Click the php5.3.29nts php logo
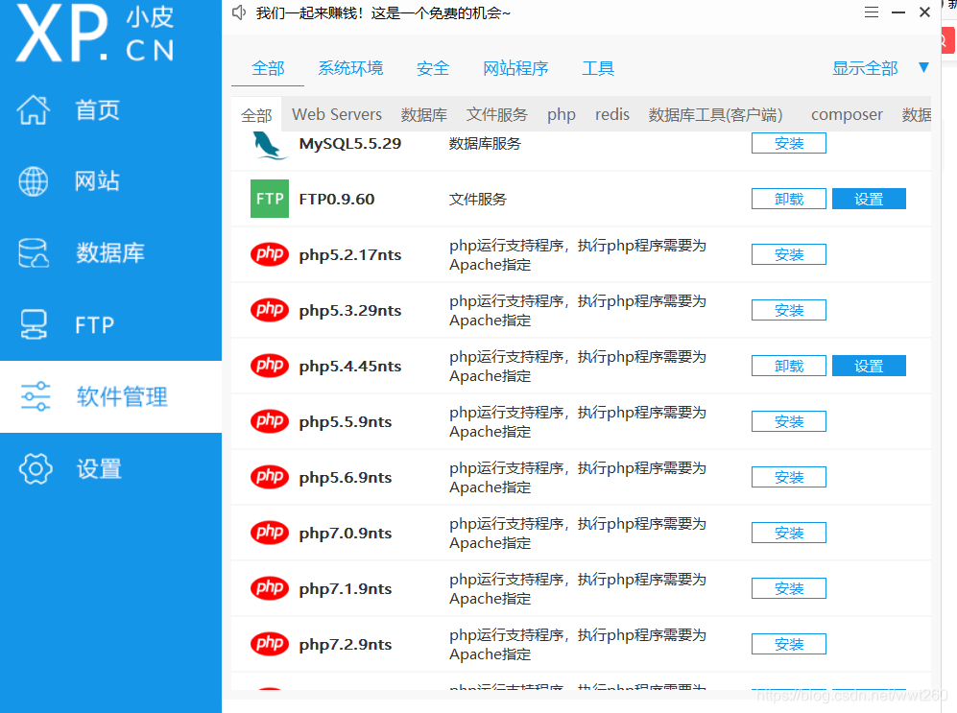Viewport: 957px width, 713px height. pos(270,310)
